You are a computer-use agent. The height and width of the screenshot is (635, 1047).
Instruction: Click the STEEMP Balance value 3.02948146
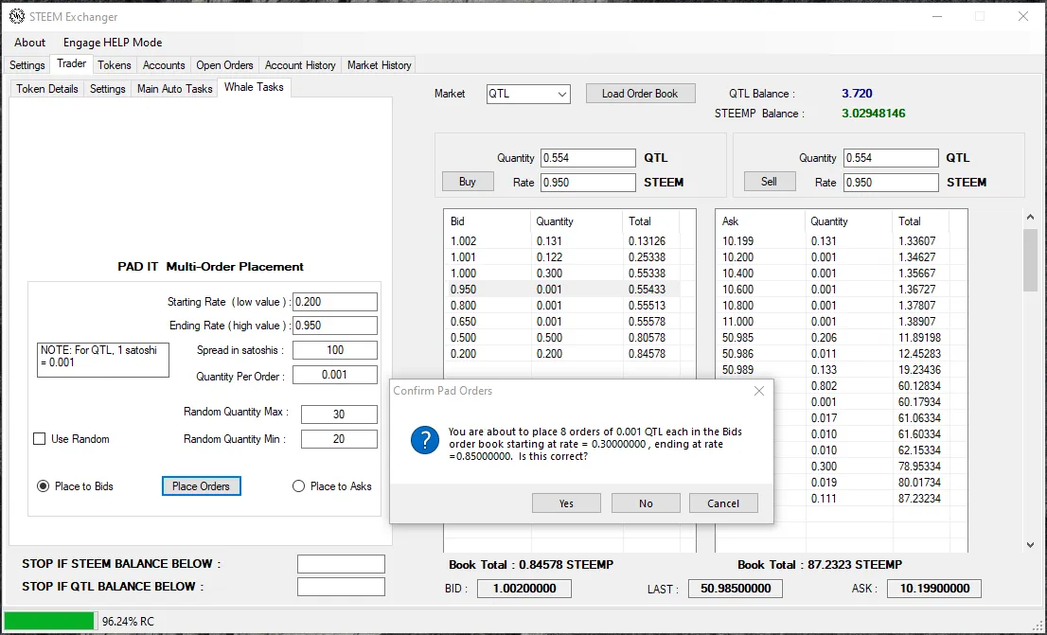coord(874,114)
